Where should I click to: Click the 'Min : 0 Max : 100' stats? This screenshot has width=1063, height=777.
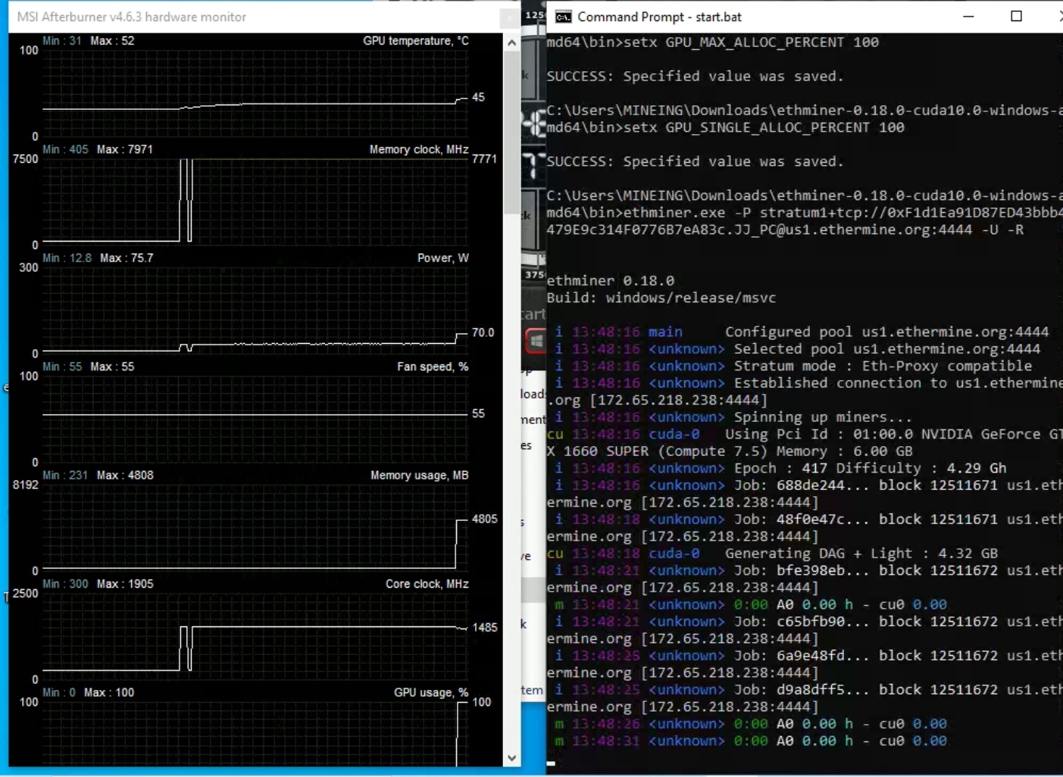pos(89,693)
